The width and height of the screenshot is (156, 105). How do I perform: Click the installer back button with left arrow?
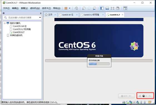point(126,96)
